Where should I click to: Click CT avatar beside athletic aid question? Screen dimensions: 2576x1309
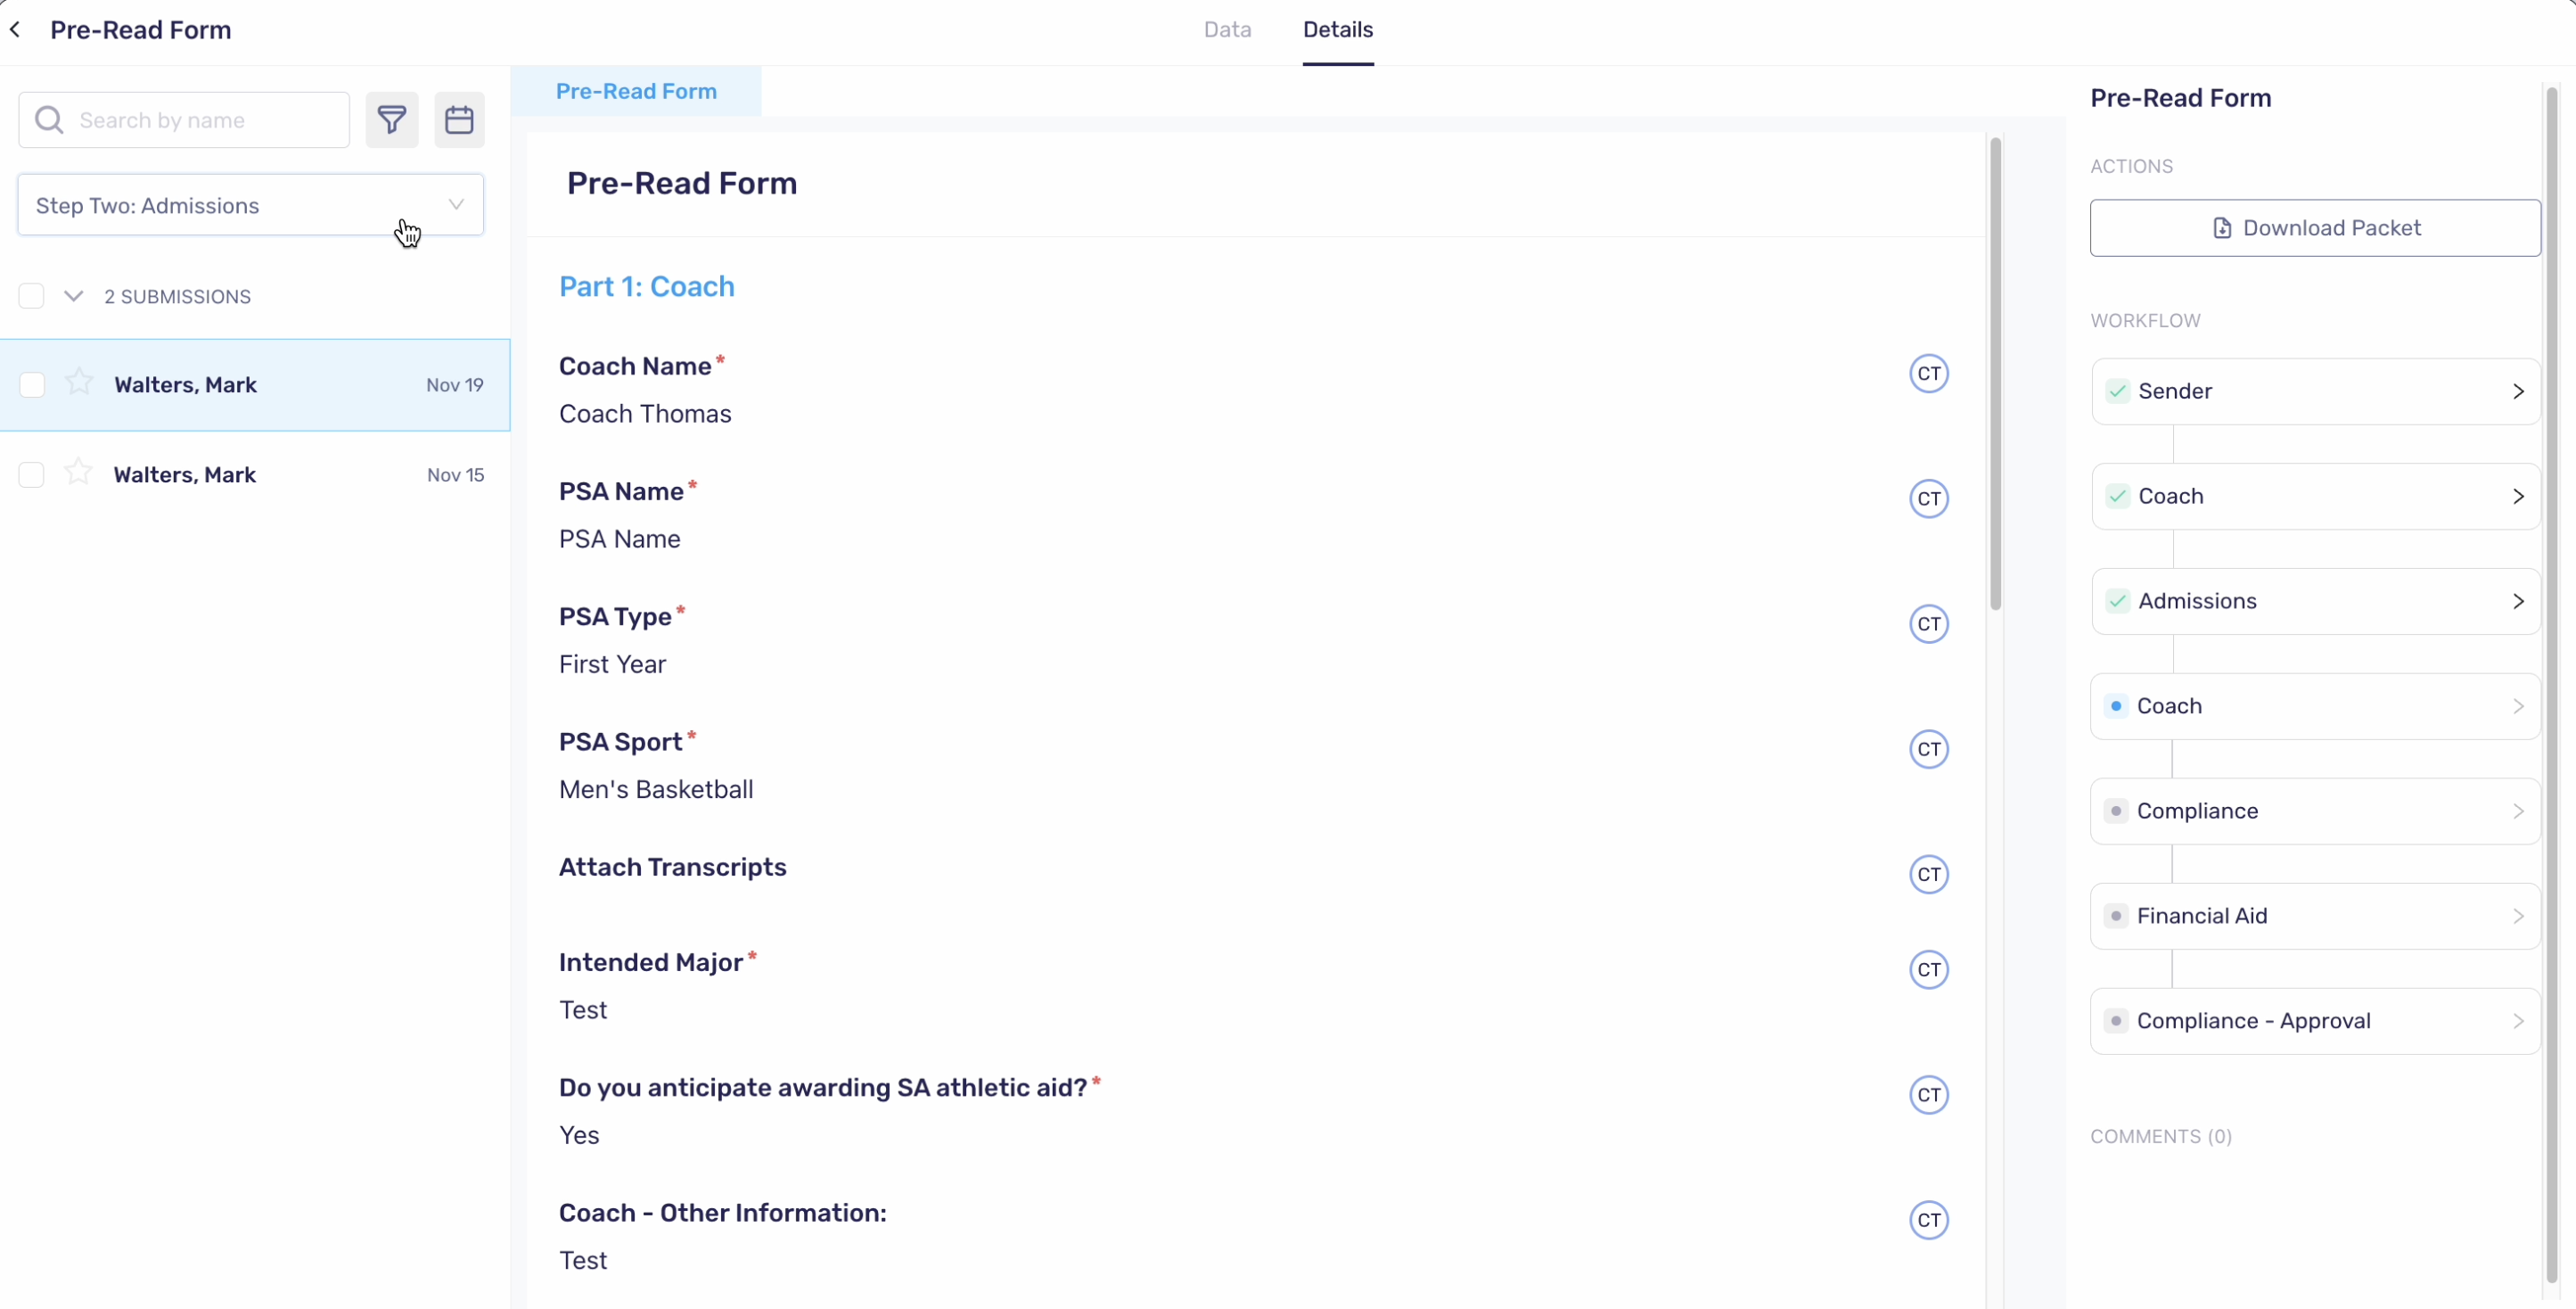[1929, 1095]
